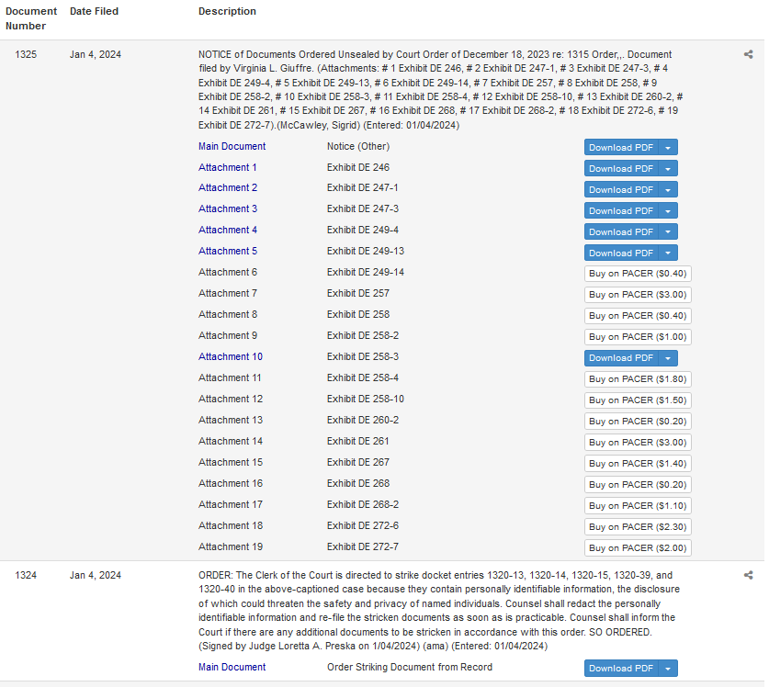This screenshot has width=769, height=687.
Task: Download PDF of Notice (Other) main document
Action: tap(621, 147)
